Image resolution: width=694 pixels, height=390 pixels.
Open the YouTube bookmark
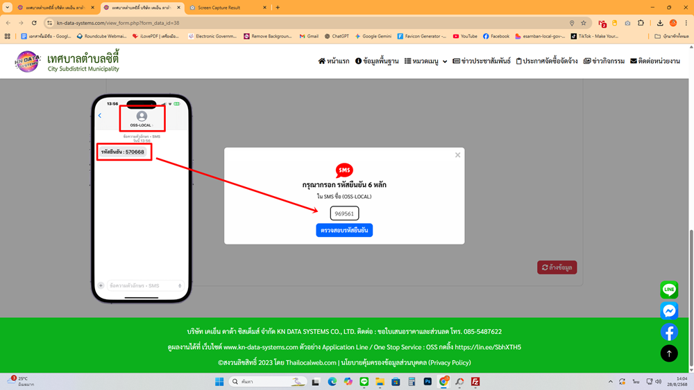tap(465, 36)
